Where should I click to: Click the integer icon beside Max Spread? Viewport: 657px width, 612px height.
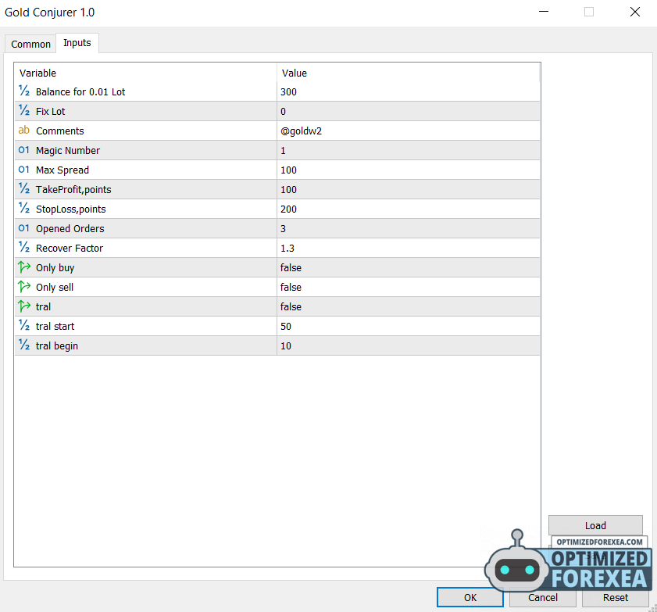[24, 170]
